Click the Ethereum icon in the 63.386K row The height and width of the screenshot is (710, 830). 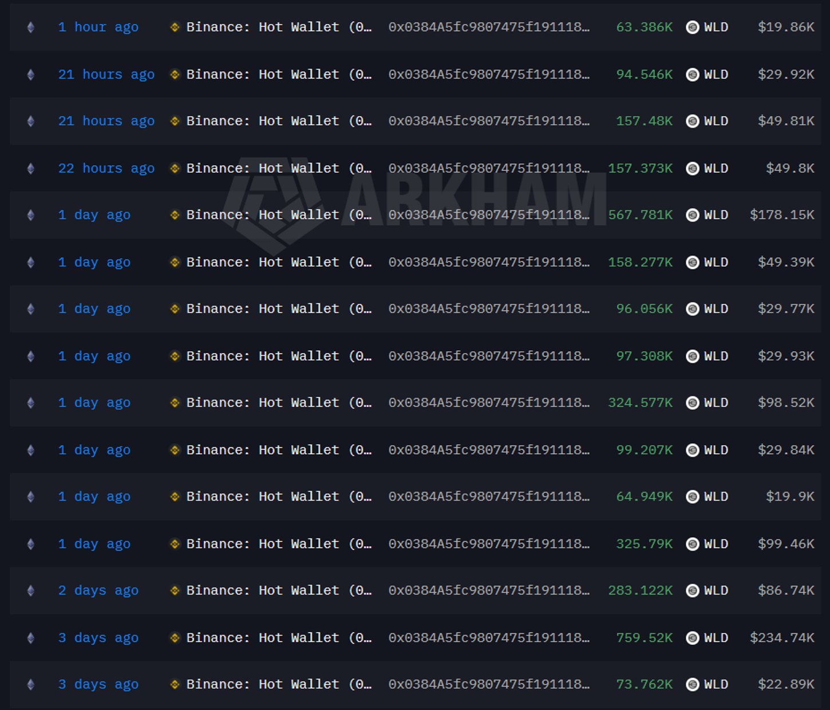[x=31, y=27]
